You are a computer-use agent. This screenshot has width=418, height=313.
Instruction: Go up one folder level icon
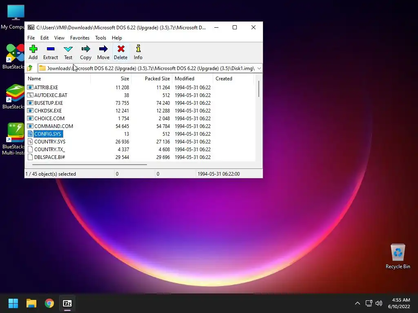(30, 68)
